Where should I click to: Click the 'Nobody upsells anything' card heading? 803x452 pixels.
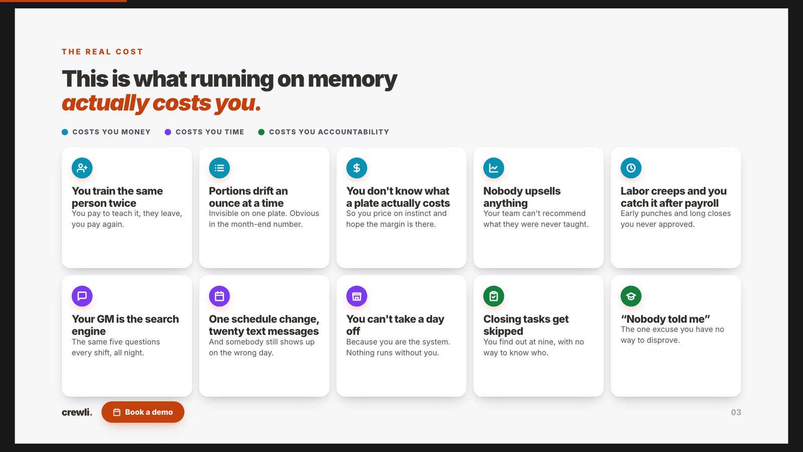tap(522, 197)
